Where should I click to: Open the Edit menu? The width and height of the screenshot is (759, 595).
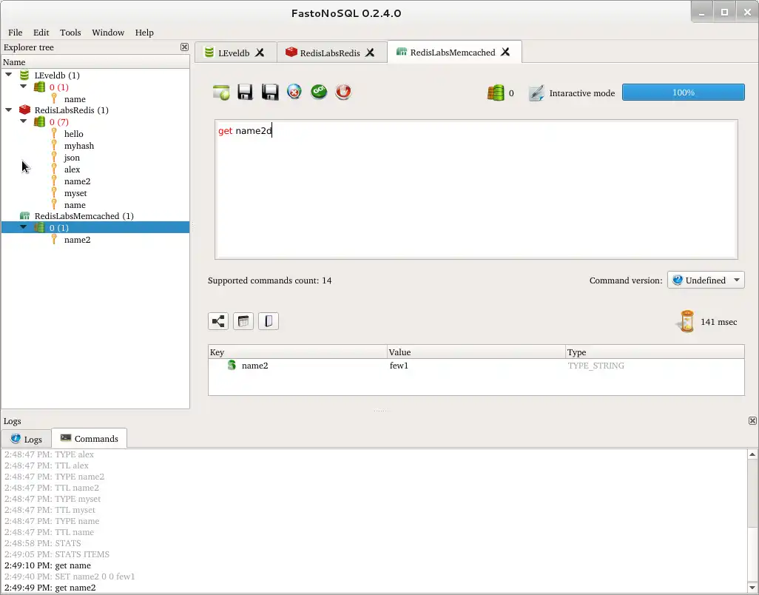click(x=41, y=33)
